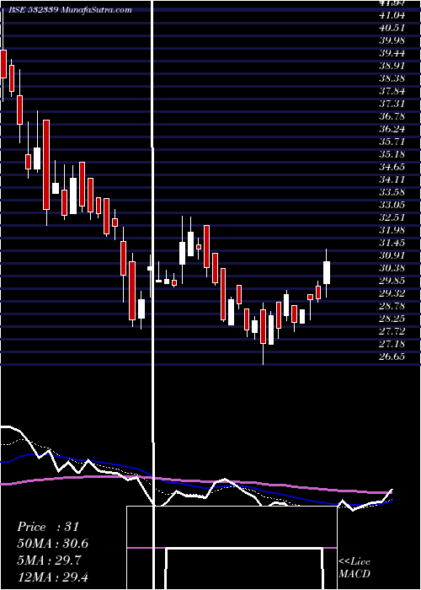Select the 38.38 price level

tap(392, 78)
